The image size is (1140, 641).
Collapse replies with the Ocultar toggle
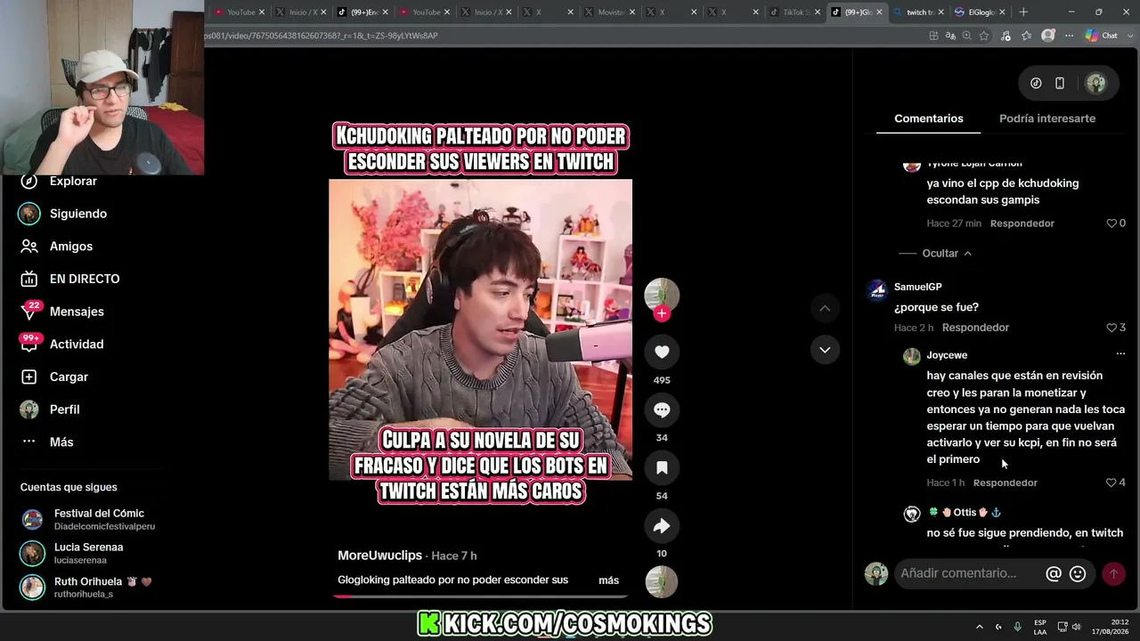[x=947, y=254]
